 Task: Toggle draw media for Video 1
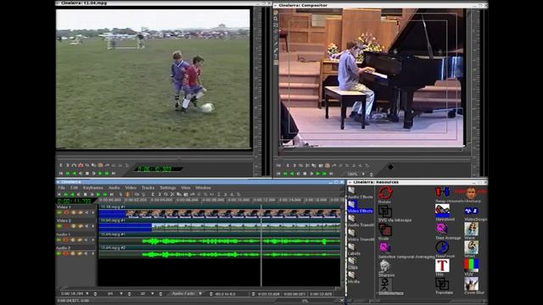80,213
